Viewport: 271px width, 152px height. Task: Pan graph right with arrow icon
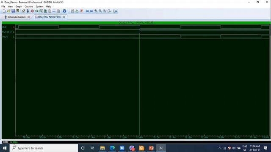point(91,11)
